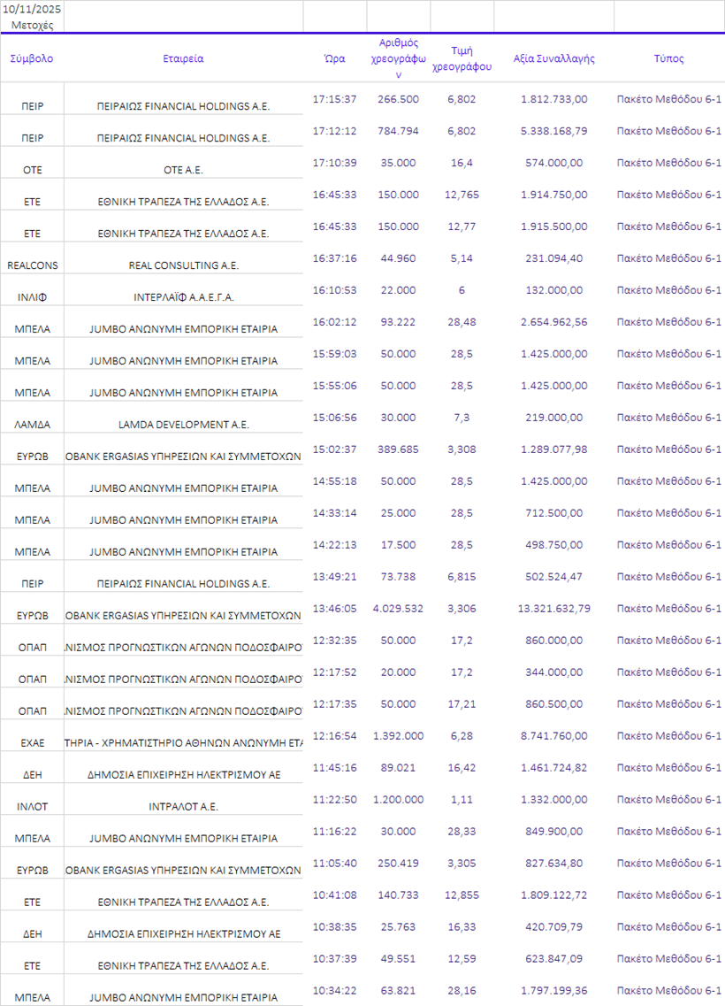Select the time cell 16:02:12
The image size is (725, 1006).
coord(334,321)
